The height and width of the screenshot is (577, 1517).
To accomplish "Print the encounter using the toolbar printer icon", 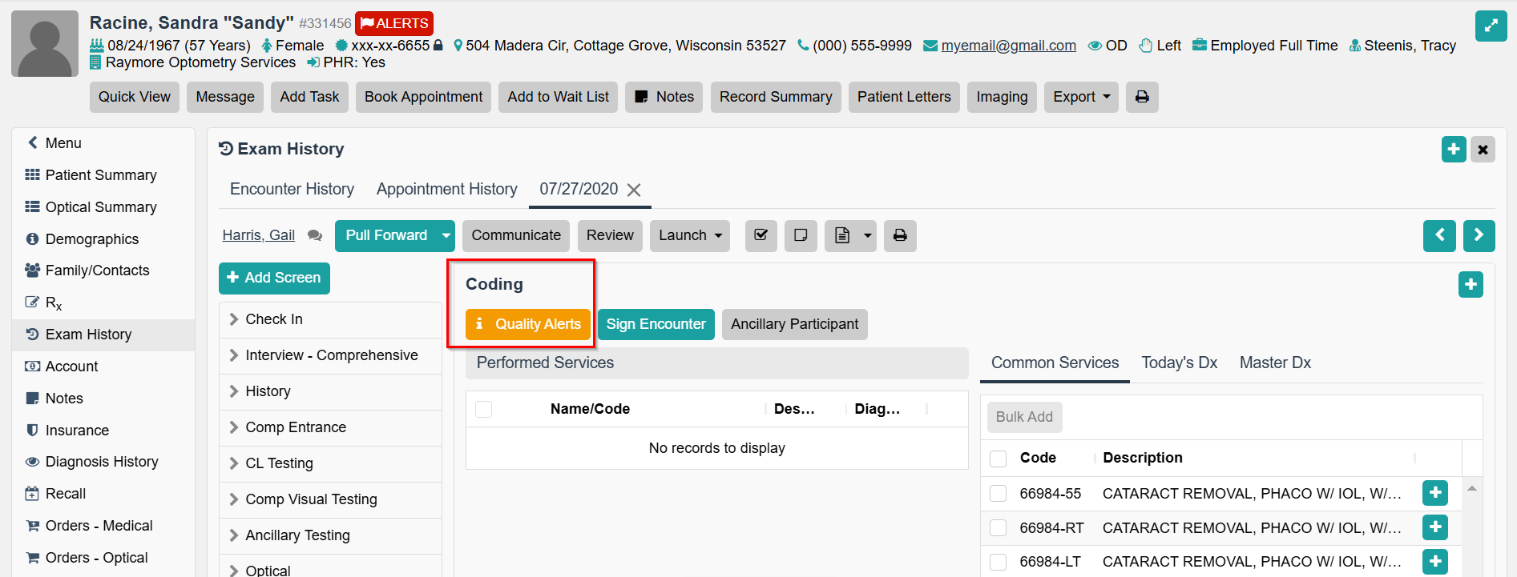I will (900, 235).
